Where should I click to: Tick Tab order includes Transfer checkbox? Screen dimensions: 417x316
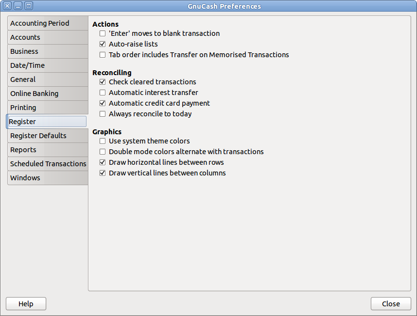pos(103,55)
